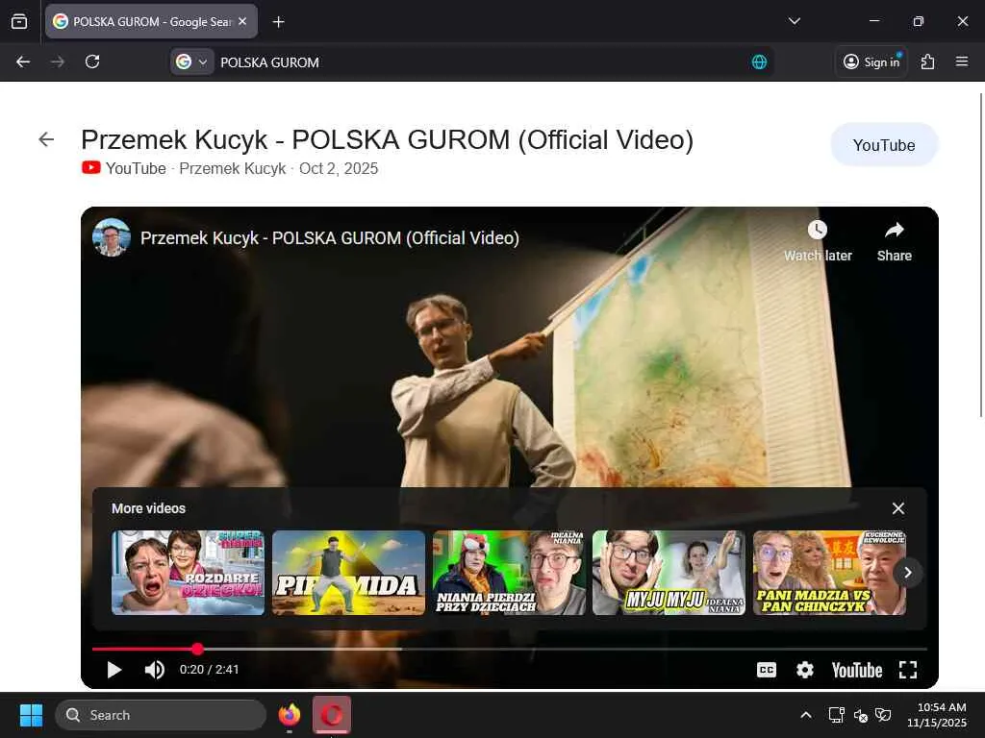Share the video

tap(894, 241)
